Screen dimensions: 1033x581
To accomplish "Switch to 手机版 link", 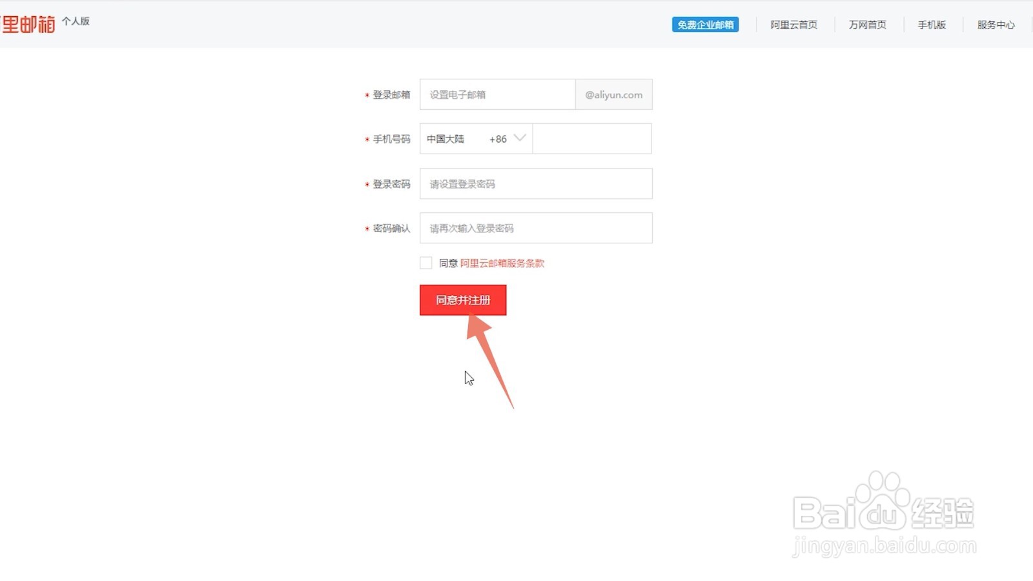I will pos(932,25).
